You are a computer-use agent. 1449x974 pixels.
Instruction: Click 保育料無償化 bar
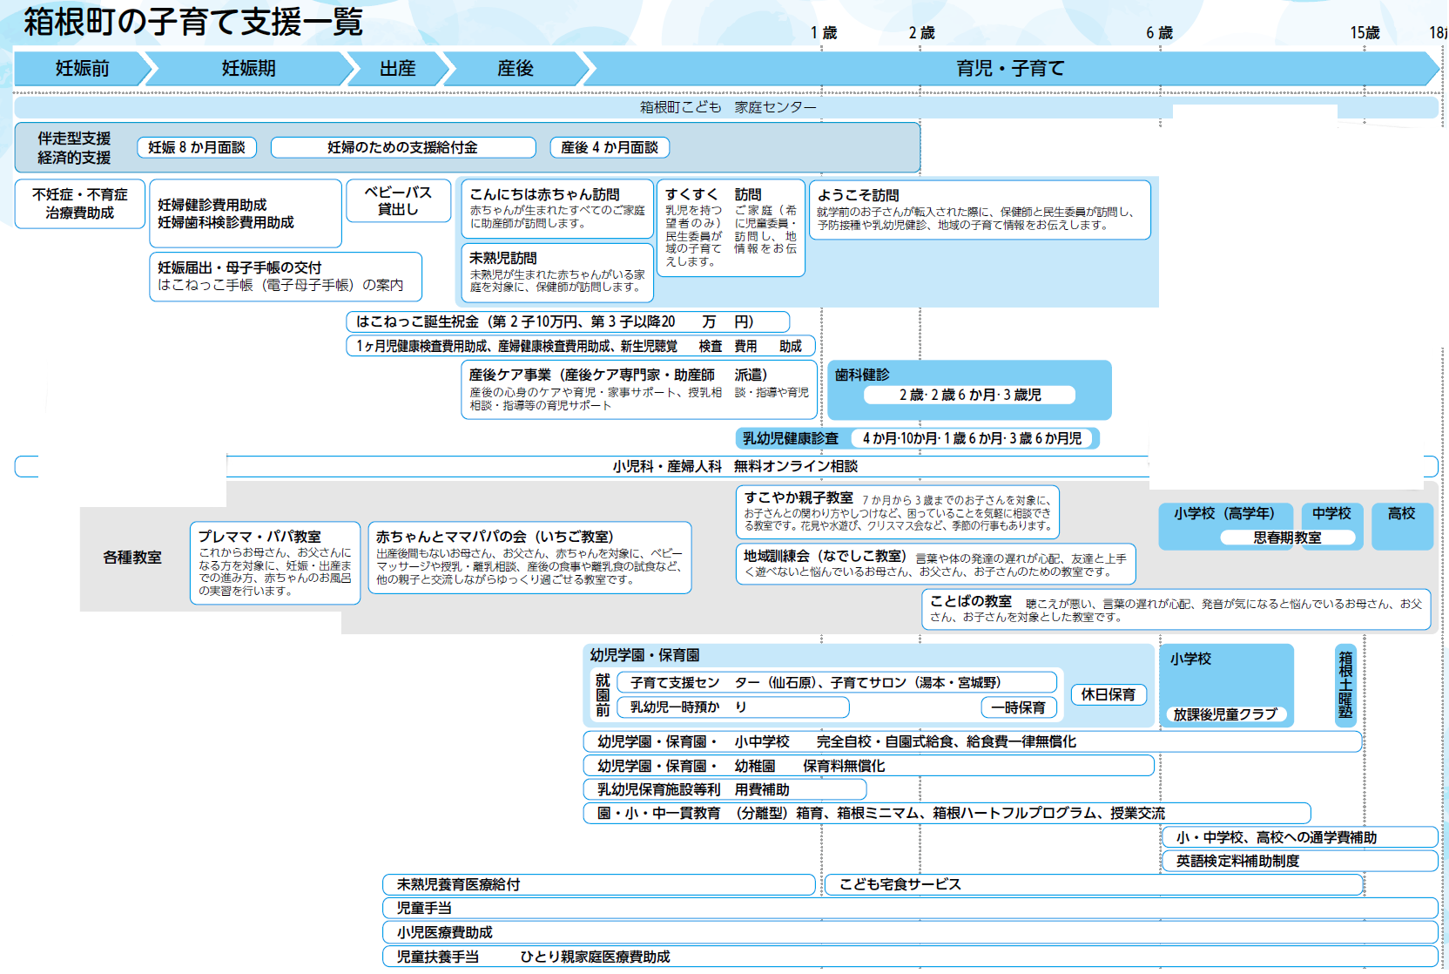point(869,766)
